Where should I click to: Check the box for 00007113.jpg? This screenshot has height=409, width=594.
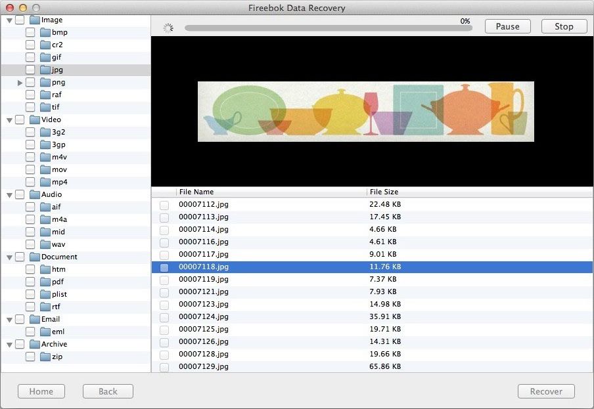click(164, 217)
